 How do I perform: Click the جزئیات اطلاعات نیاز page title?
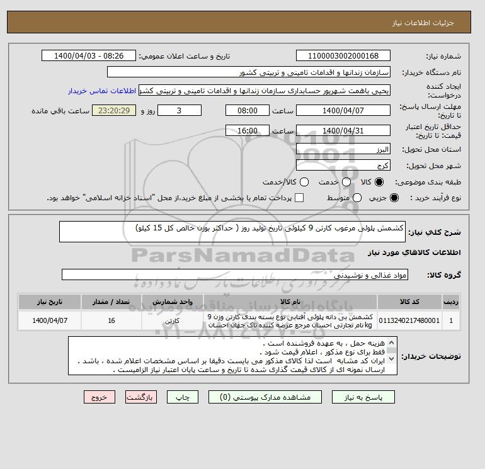423,23
